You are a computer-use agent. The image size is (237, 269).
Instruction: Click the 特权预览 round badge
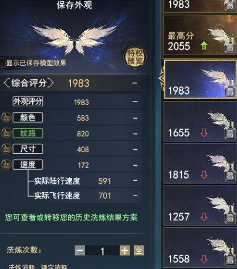pyautogui.click(x=135, y=57)
